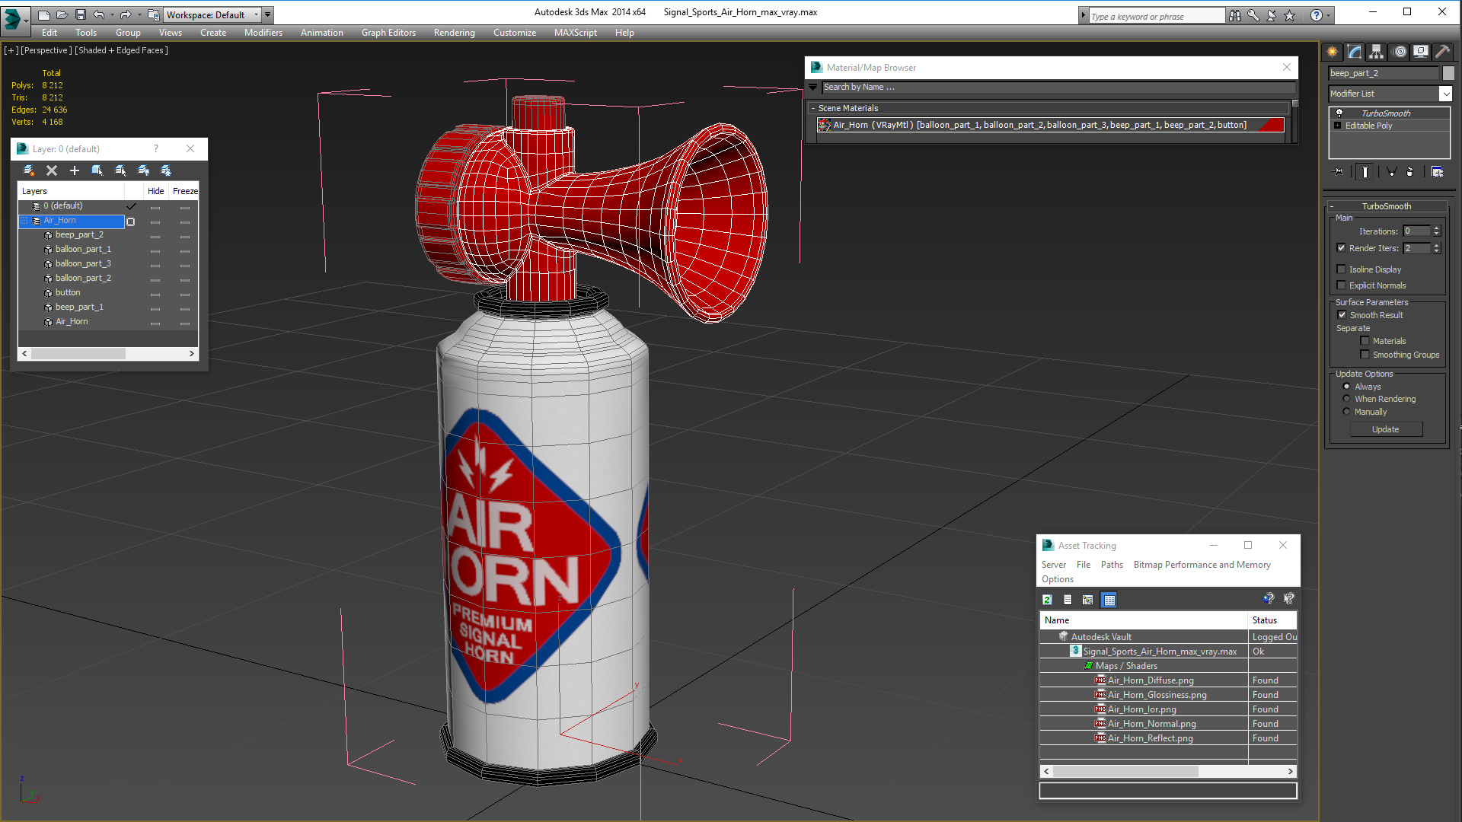The image size is (1462, 822).
Task: Open the Graph Editors menu
Action: pos(388,33)
